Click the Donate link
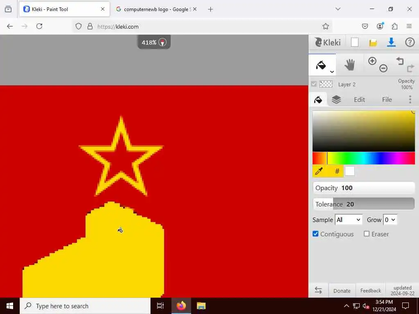Screen dimensions: 419x314 (342, 291)
